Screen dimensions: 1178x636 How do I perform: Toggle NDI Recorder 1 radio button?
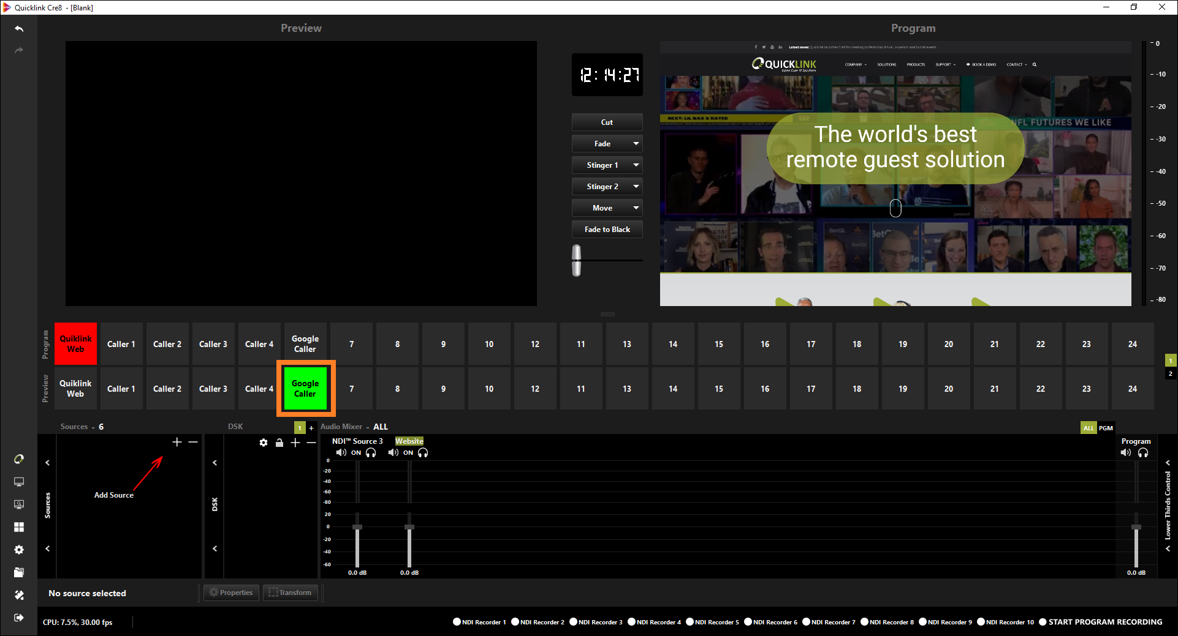(x=457, y=622)
